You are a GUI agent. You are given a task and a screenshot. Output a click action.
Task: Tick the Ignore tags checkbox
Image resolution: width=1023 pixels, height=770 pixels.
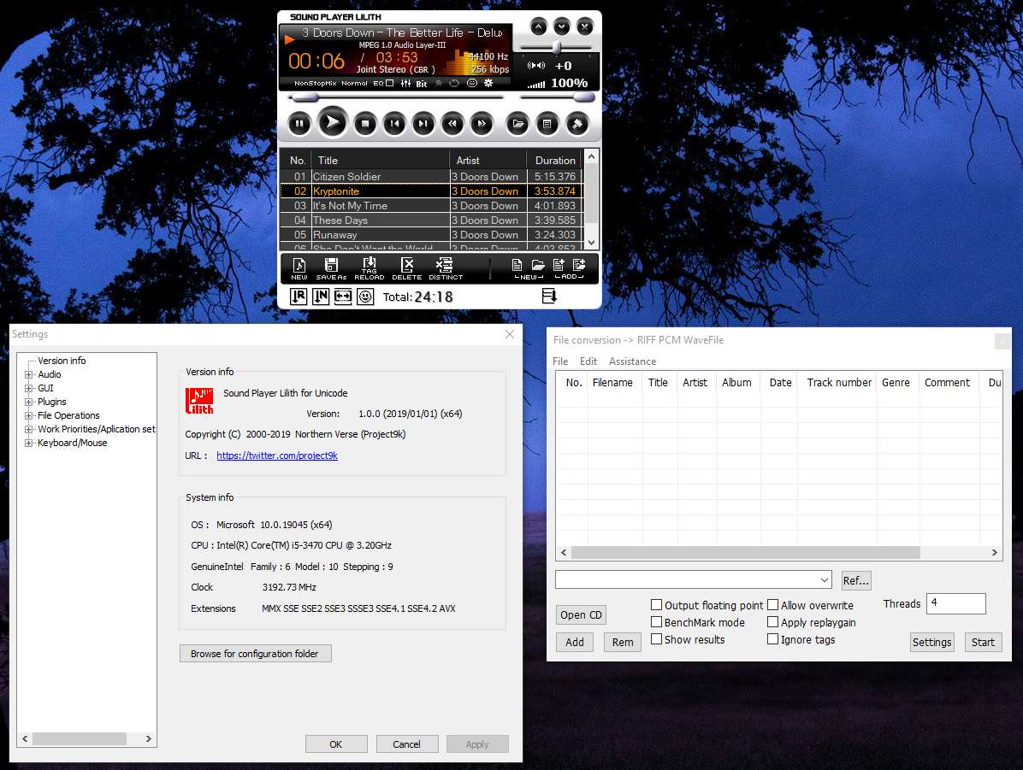[773, 639]
